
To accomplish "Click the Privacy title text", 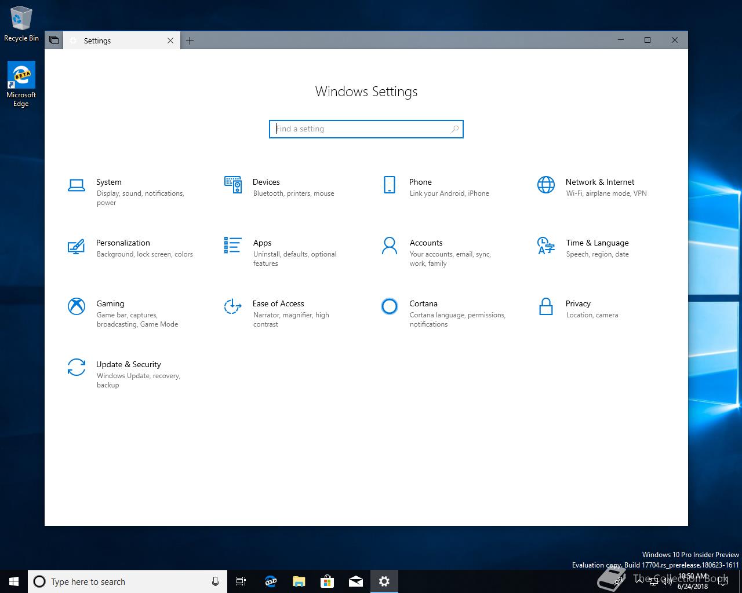I will tap(578, 303).
